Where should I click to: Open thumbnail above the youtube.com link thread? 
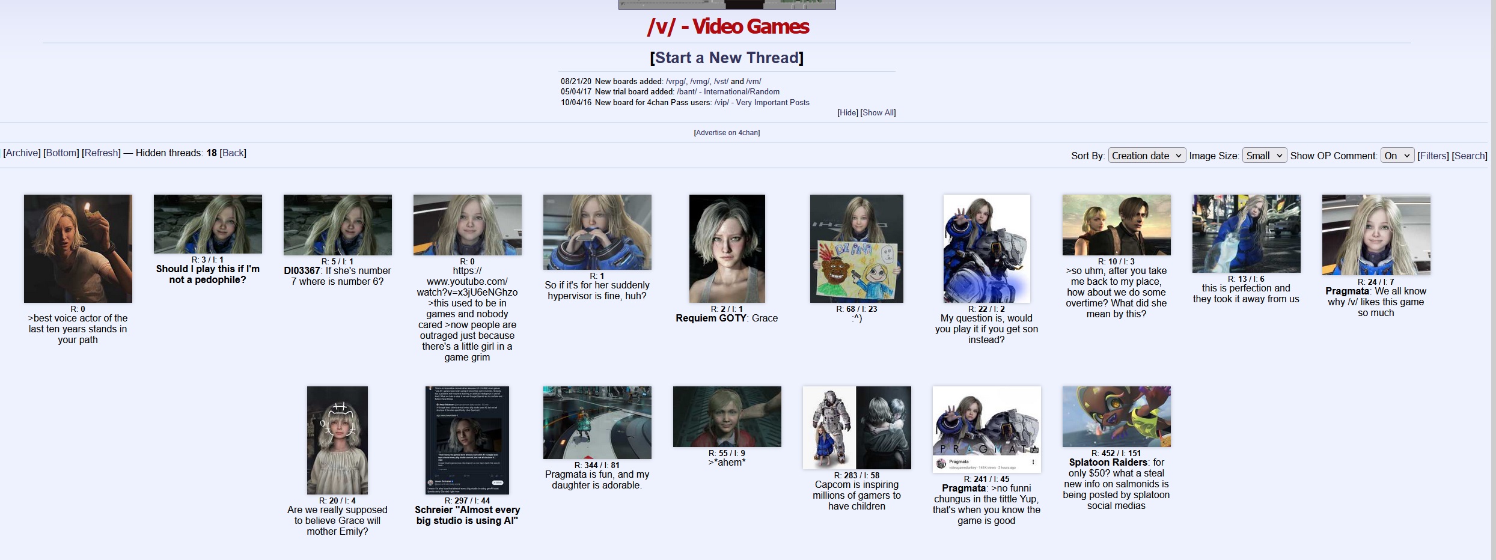pyautogui.click(x=468, y=225)
